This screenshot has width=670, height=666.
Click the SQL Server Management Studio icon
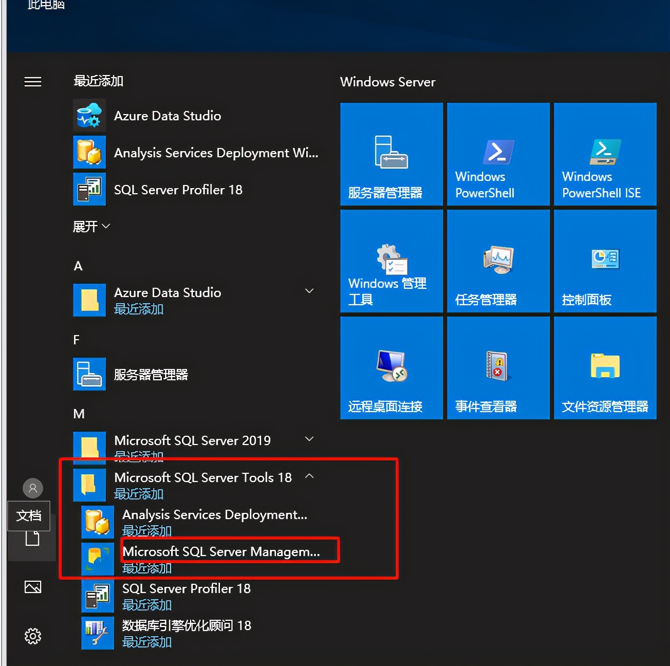(x=98, y=559)
